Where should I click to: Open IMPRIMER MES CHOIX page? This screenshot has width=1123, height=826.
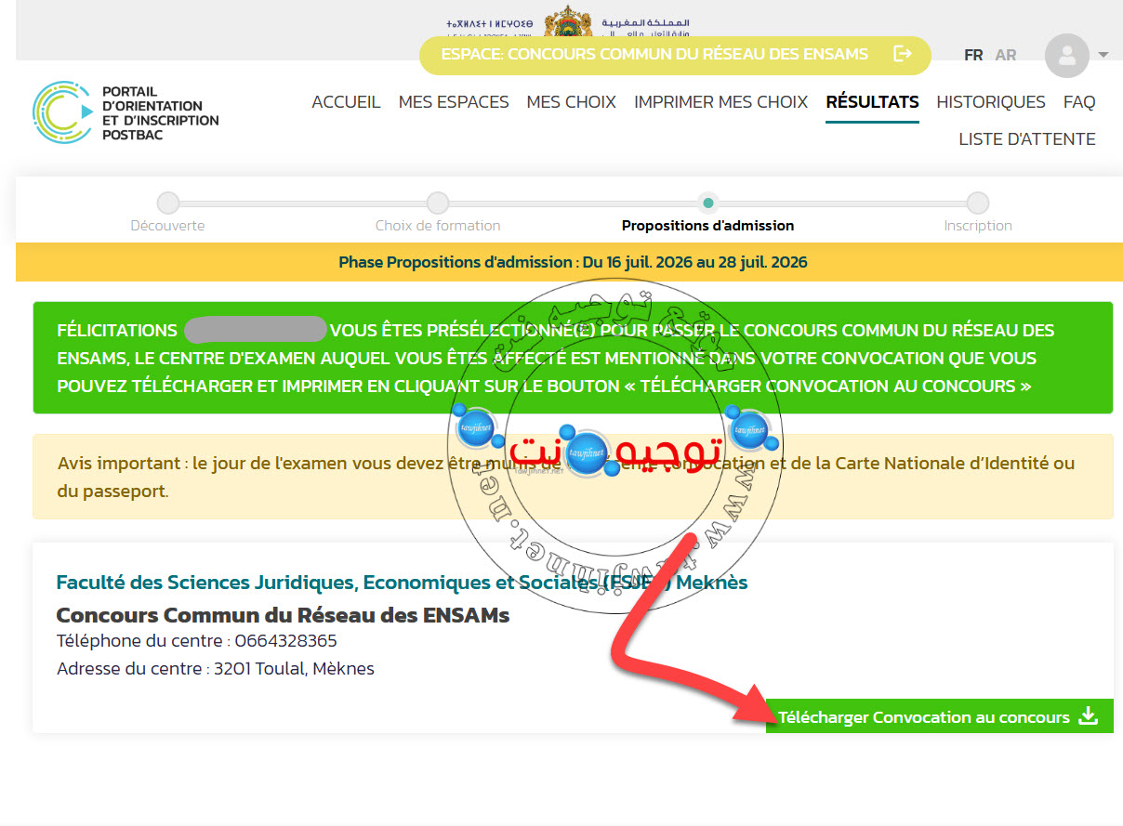(720, 102)
